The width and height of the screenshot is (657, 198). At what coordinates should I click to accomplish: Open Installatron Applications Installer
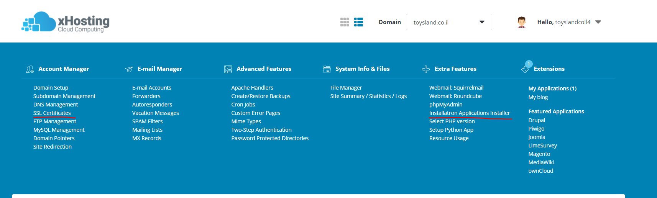click(469, 113)
